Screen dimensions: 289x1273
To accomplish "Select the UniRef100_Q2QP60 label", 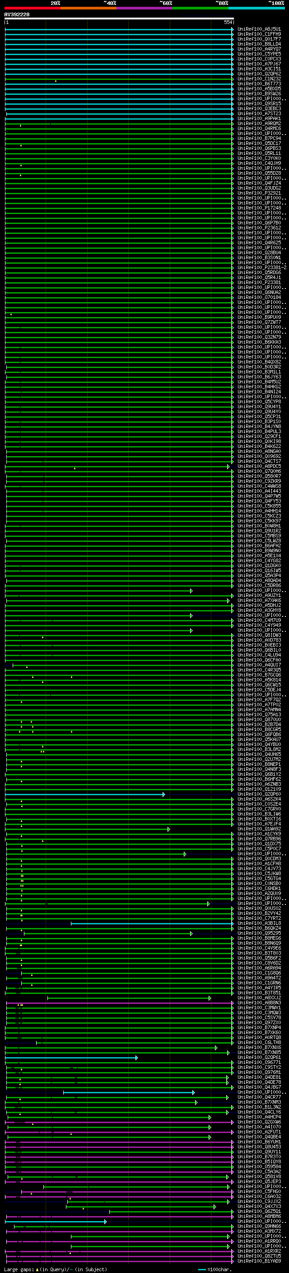I will point(259,794).
